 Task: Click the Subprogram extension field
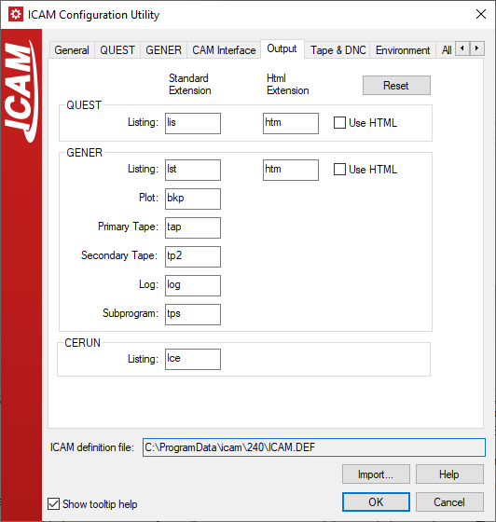click(x=193, y=315)
